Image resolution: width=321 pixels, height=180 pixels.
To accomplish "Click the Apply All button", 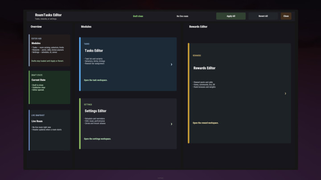I will coord(231,16).
